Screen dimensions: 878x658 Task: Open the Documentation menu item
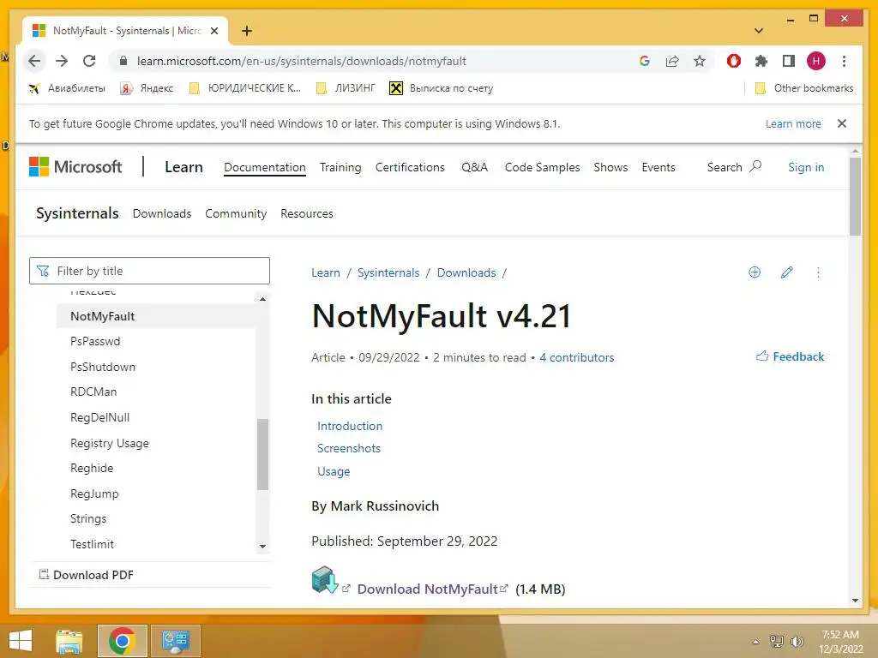tap(264, 167)
